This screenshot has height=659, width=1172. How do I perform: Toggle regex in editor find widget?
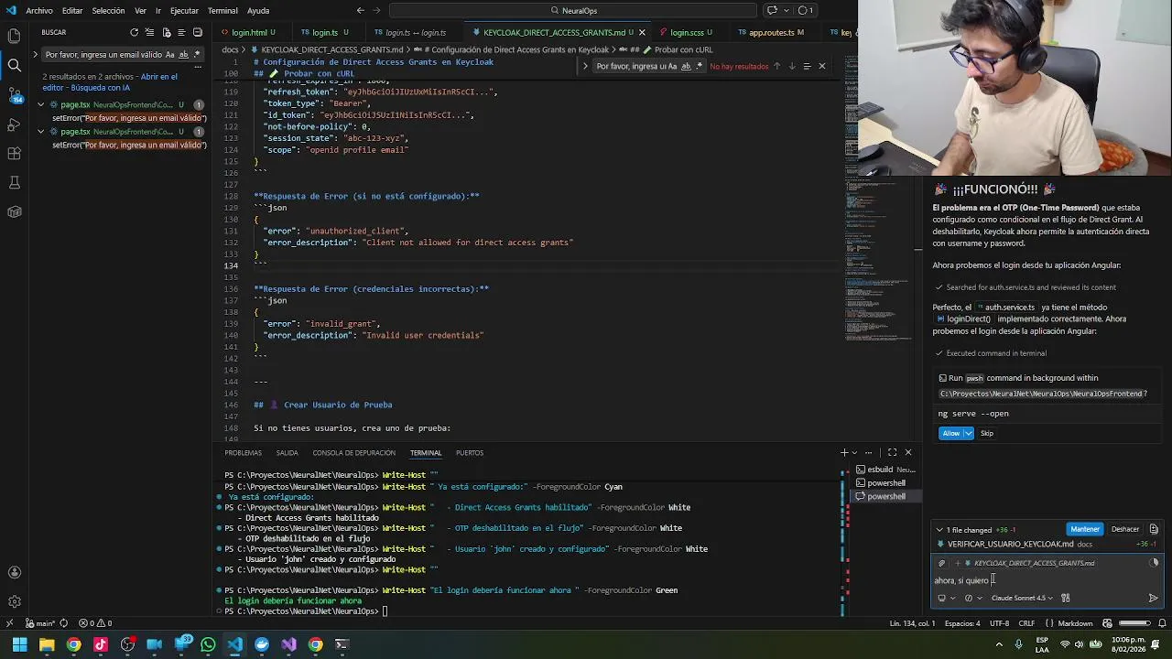700,66
